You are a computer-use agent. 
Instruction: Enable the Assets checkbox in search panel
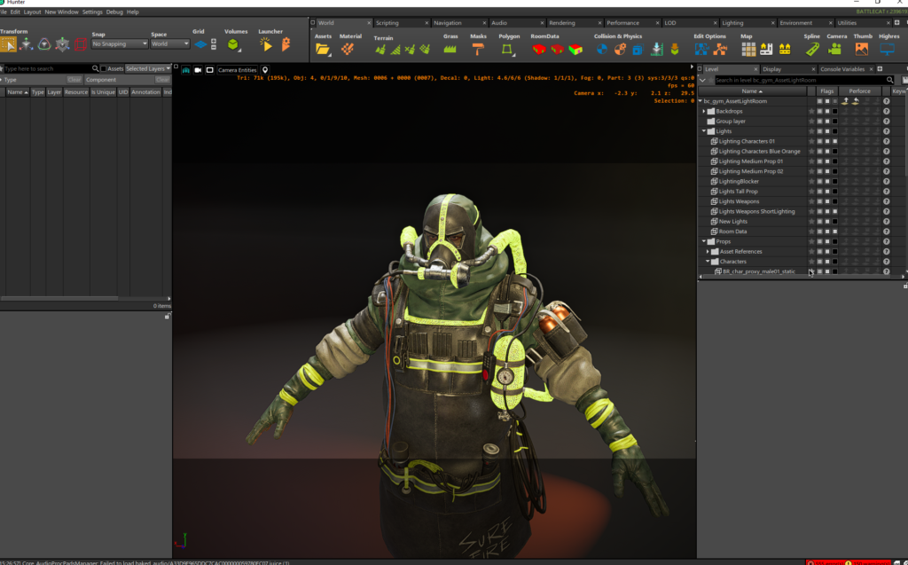pyautogui.click(x=104, y=68)
